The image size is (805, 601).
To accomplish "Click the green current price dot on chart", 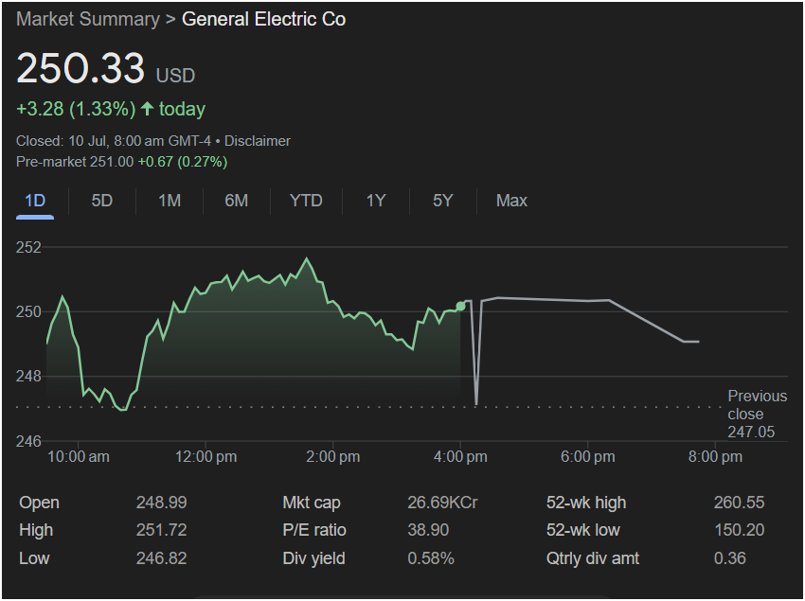I will (460, 307).
